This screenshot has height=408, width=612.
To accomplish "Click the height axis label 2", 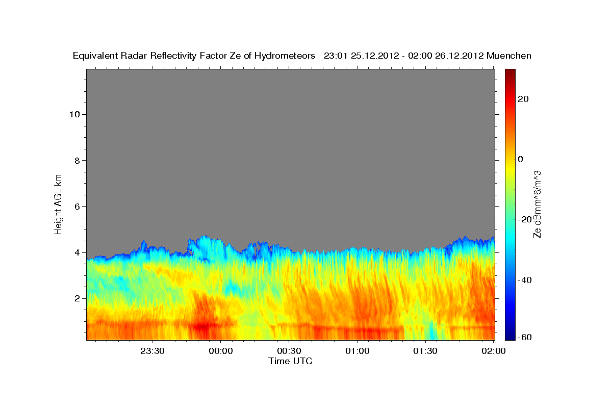I will (76, 298).
